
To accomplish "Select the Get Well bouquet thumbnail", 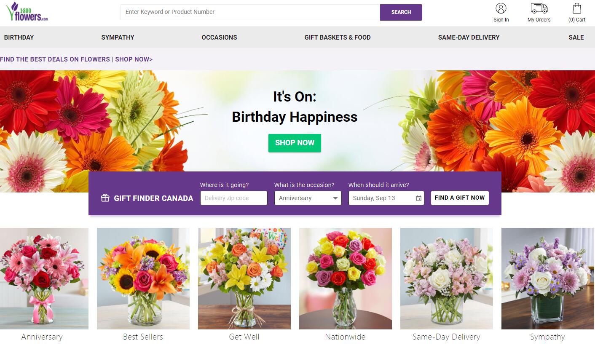I will tap(244, 278).
